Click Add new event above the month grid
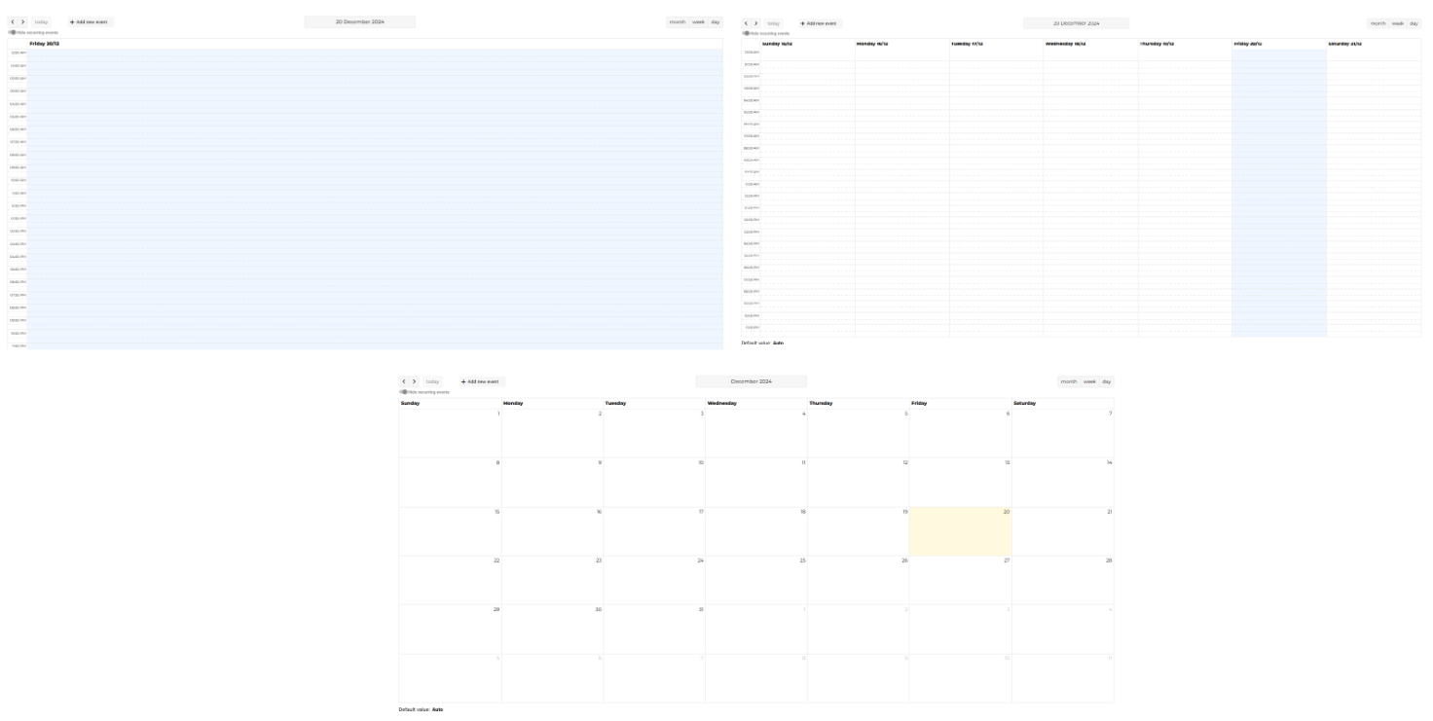This screenshot has height=721, width=1433. (x=479, y=381)
